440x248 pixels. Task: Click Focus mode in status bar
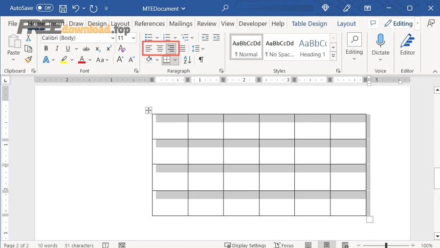(x=284, y=245)
